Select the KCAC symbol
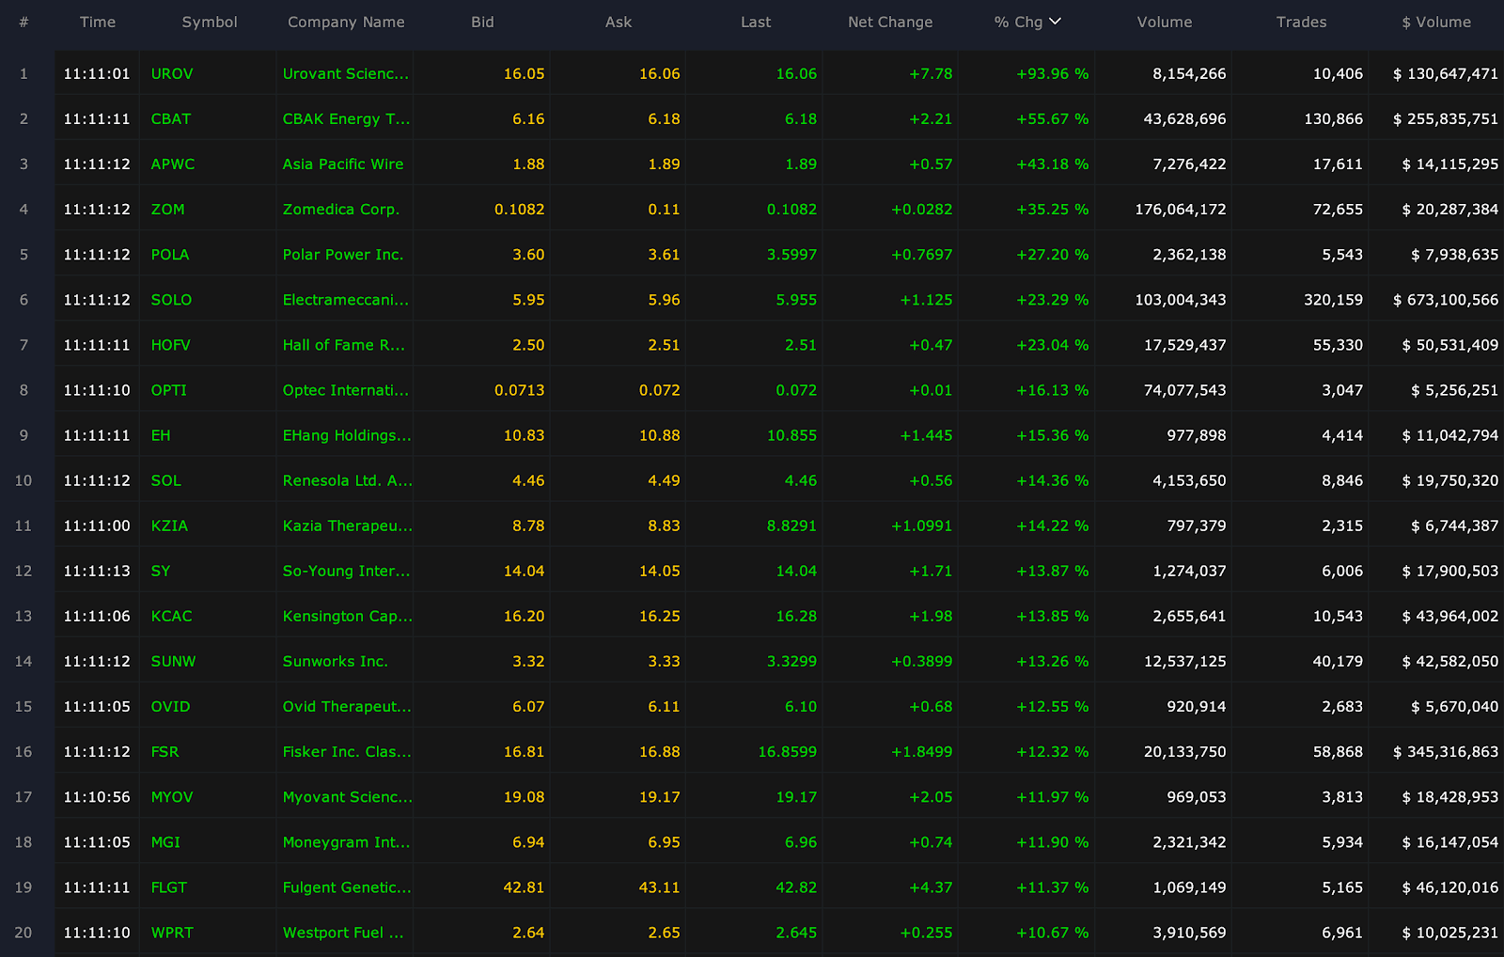Screen dimensions: 1504x957 pos(171,616)
